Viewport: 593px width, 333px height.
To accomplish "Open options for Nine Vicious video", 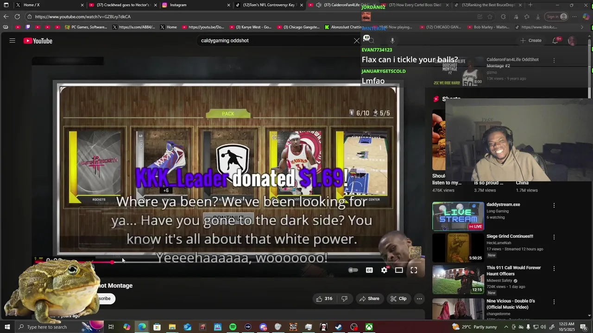I will 554,302.
